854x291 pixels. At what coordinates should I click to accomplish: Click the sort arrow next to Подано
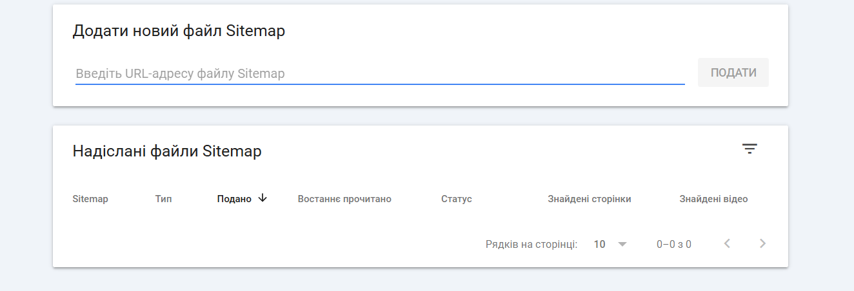[x=262, y=198]
